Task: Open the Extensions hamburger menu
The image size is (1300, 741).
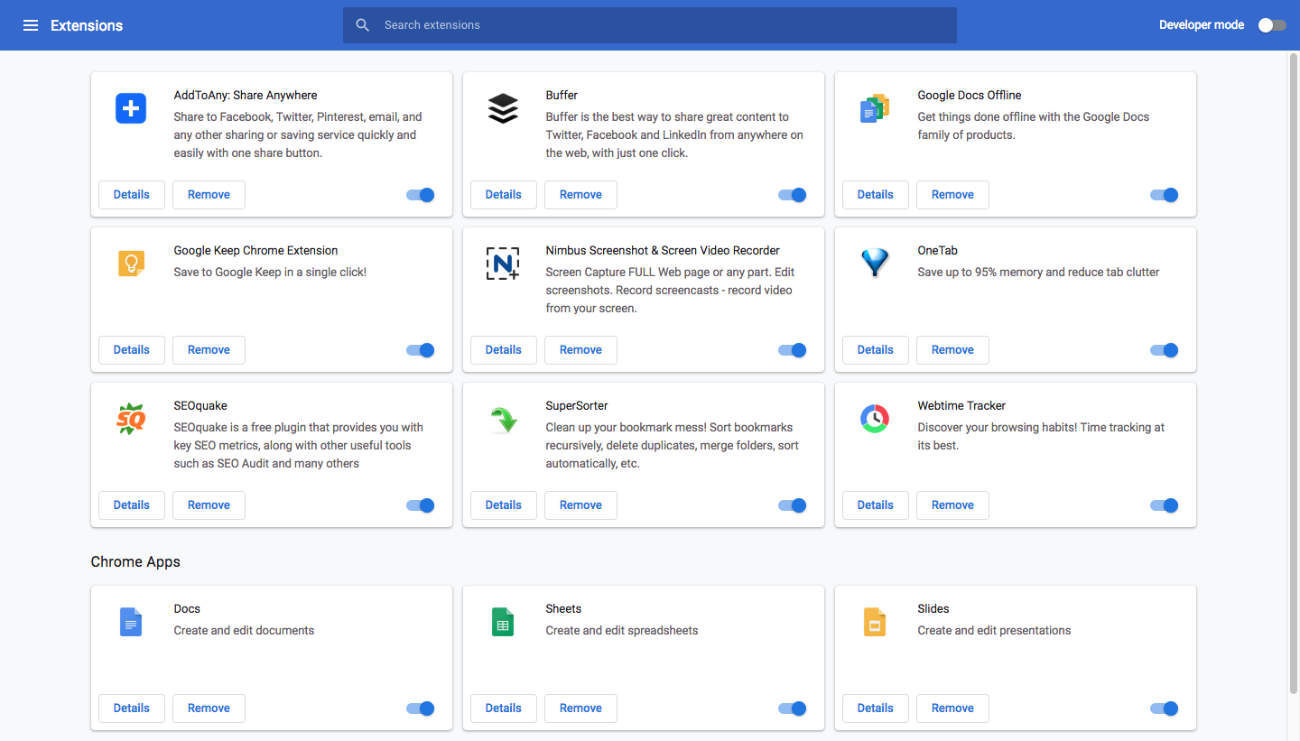Action: tap(31, 25)
